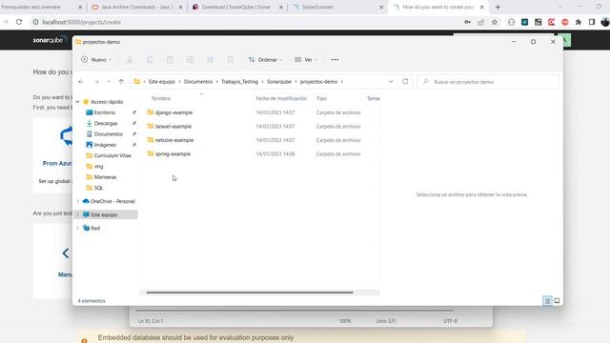Open the browser extensions puzzle icon

point(579,22)
